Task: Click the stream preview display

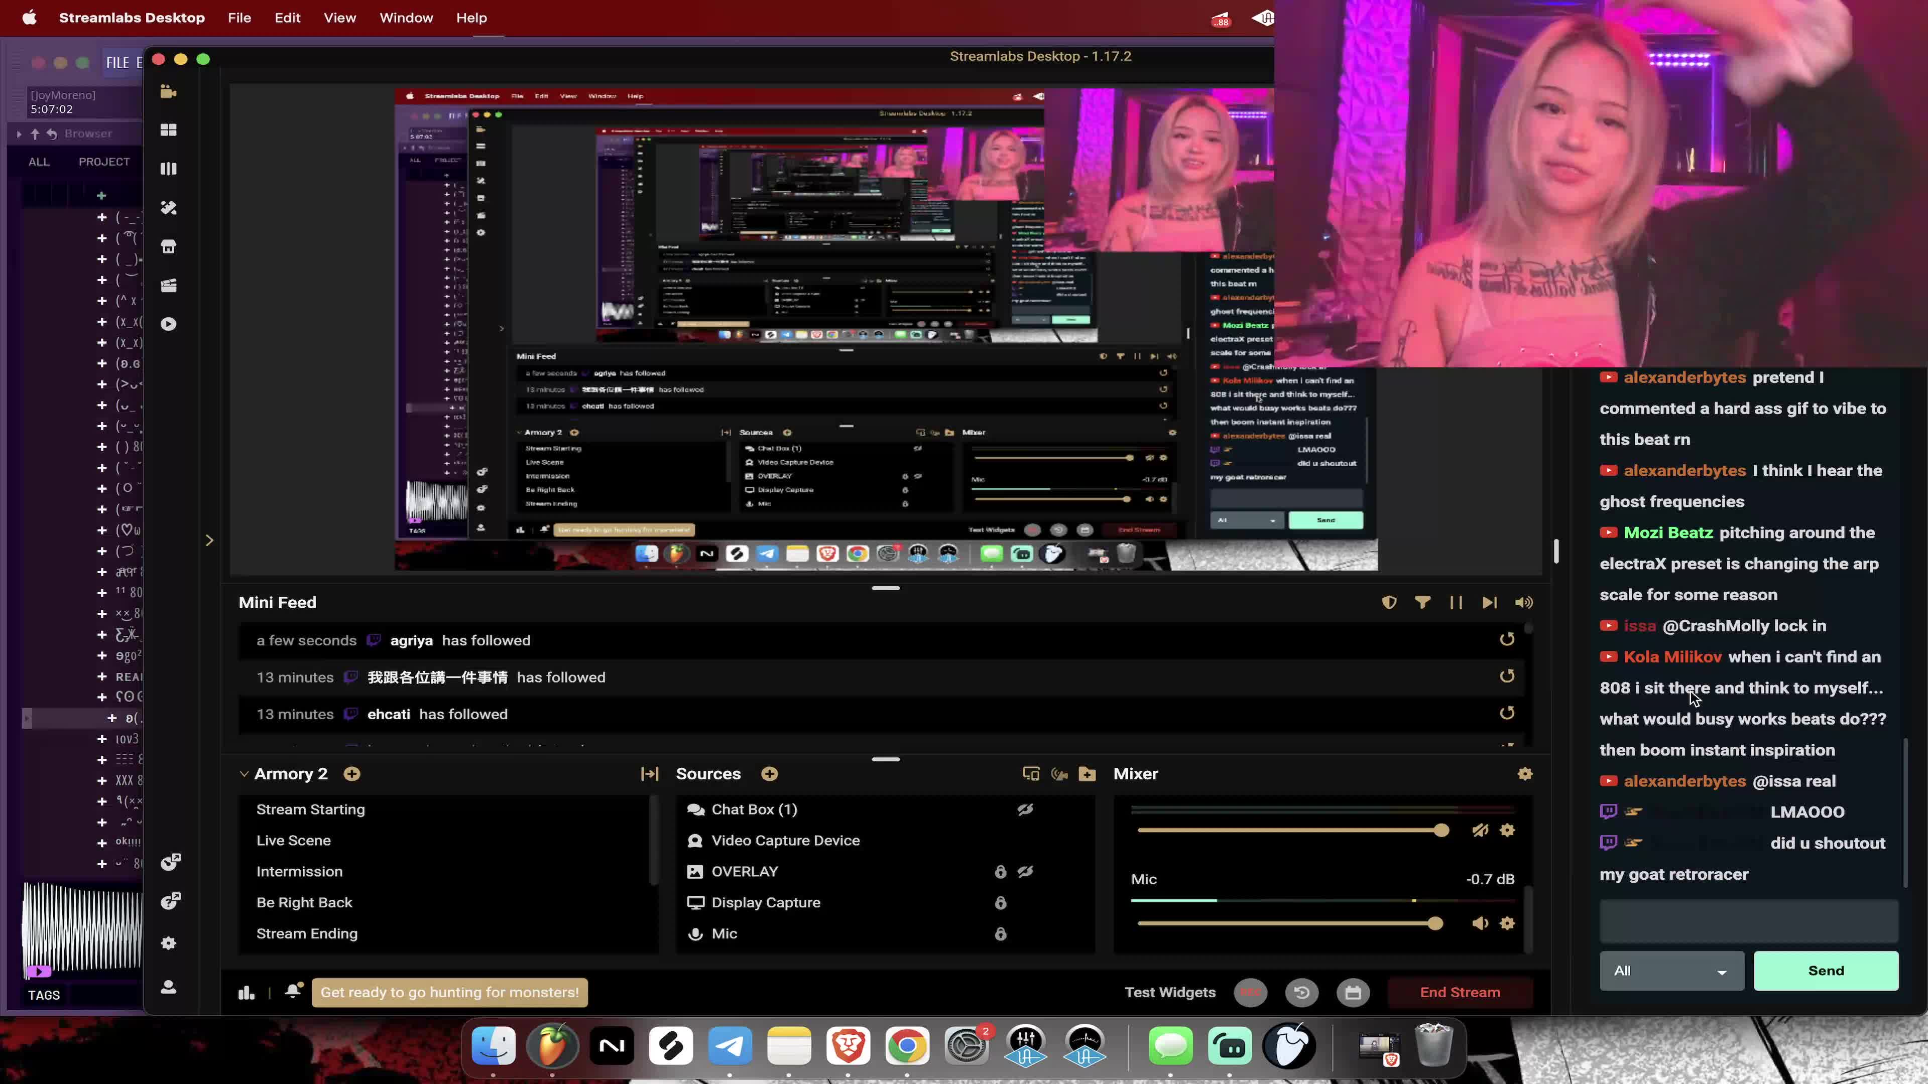Action: coord(885,329)
